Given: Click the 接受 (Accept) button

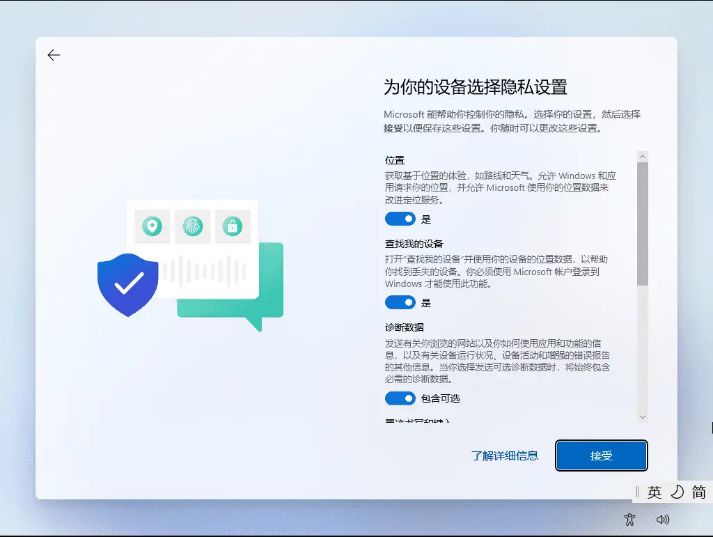Looking at the screenshot, I should pos(601,456).
